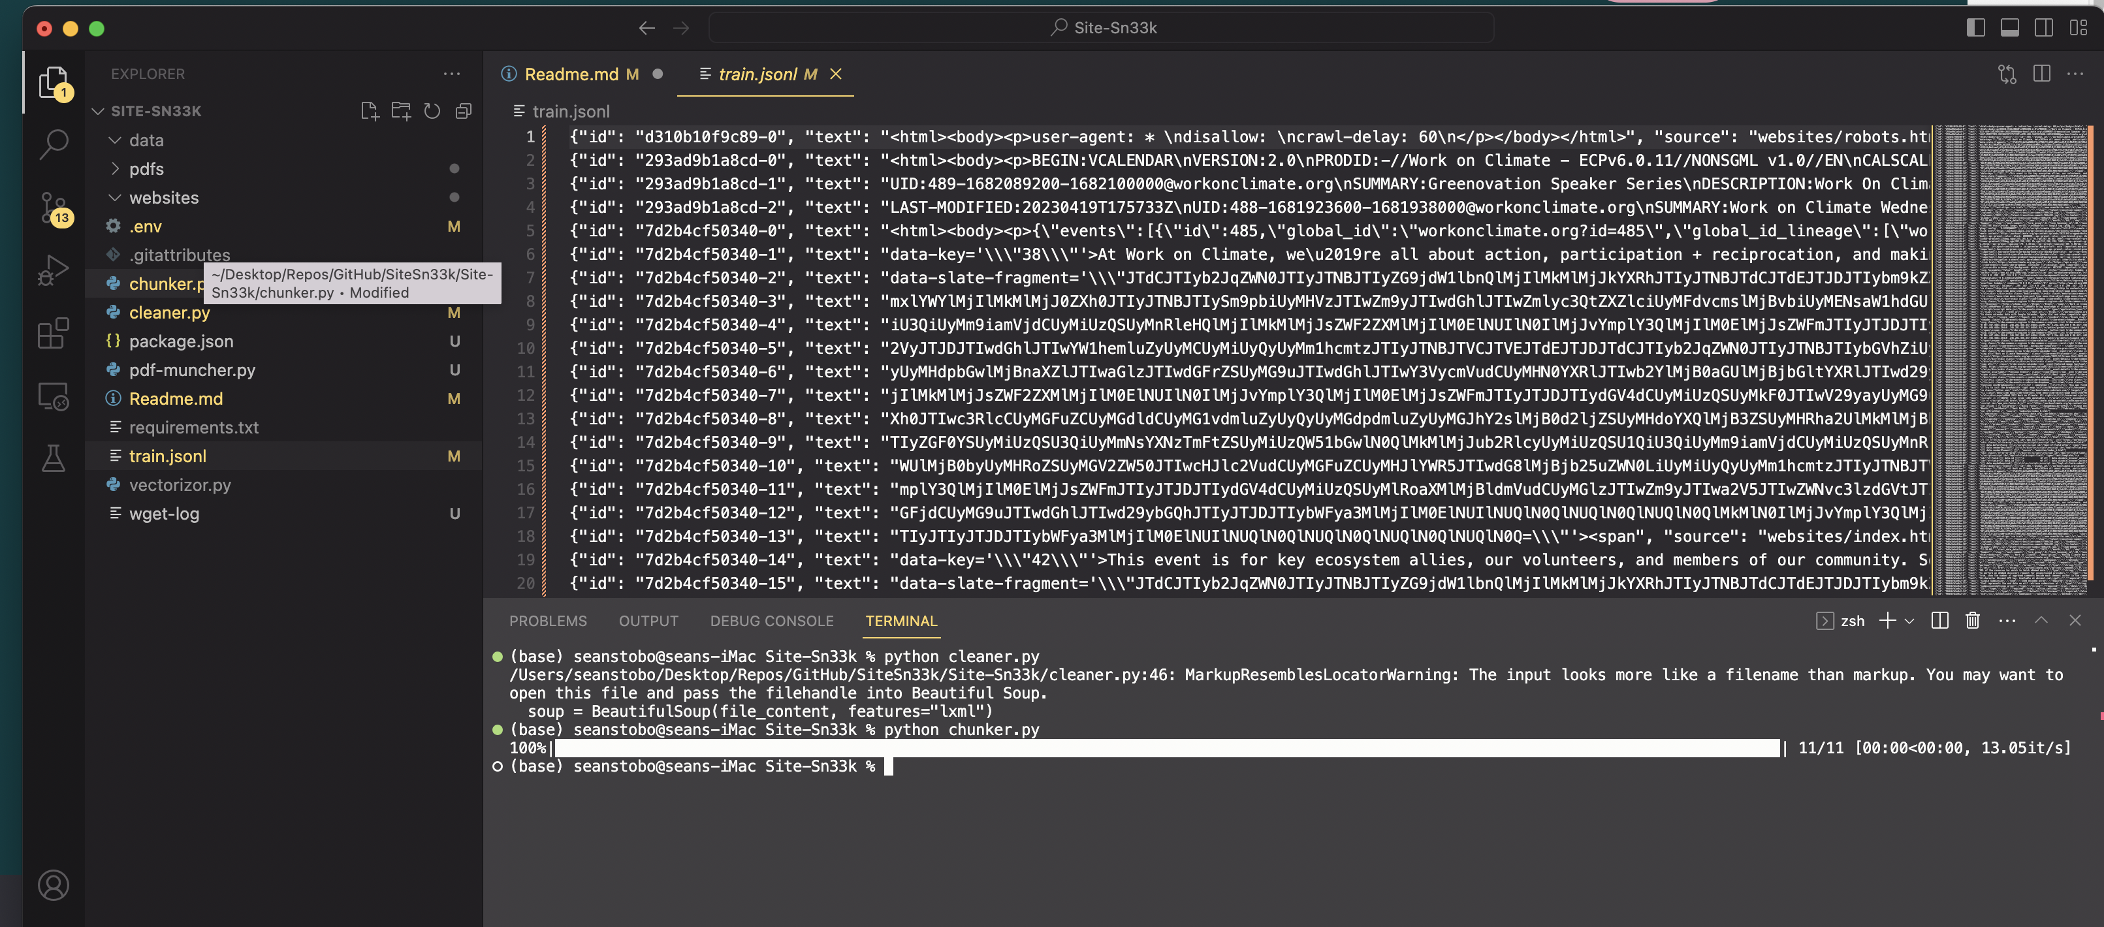Switch to the Readme.md editor tab
Image resolution: width=2104 pixels, height=927 pixels.
[x=570, y=74]
